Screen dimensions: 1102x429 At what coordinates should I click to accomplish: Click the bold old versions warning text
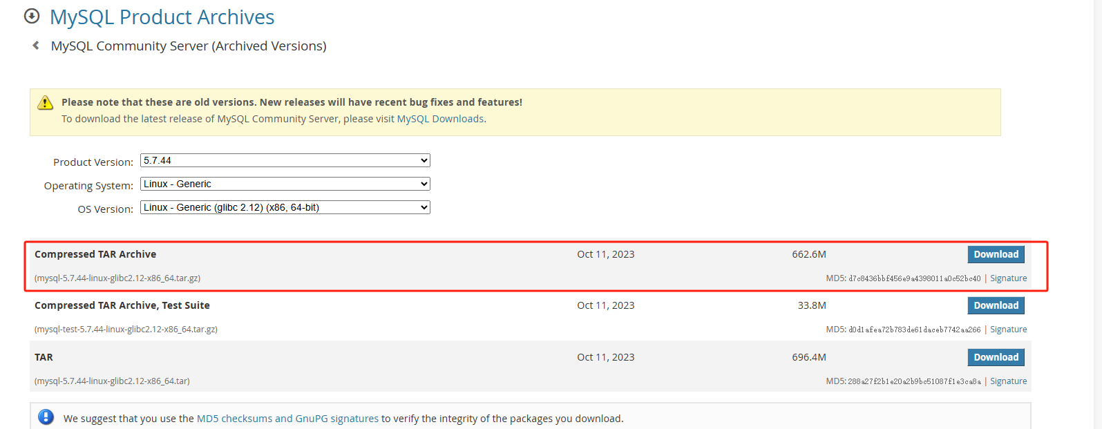click(x=292, y=102)
